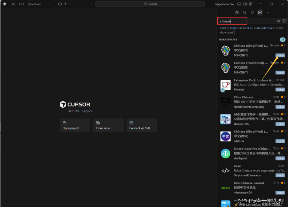The image size is (288, 207).
Task: Collapse the MARKETPLACE section header
Action: (x=228, y=39)
